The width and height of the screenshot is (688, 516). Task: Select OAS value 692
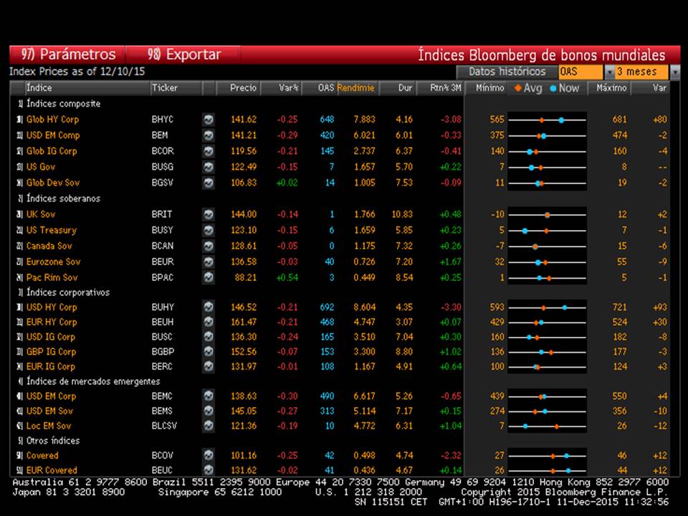click(x=327, y=307)
